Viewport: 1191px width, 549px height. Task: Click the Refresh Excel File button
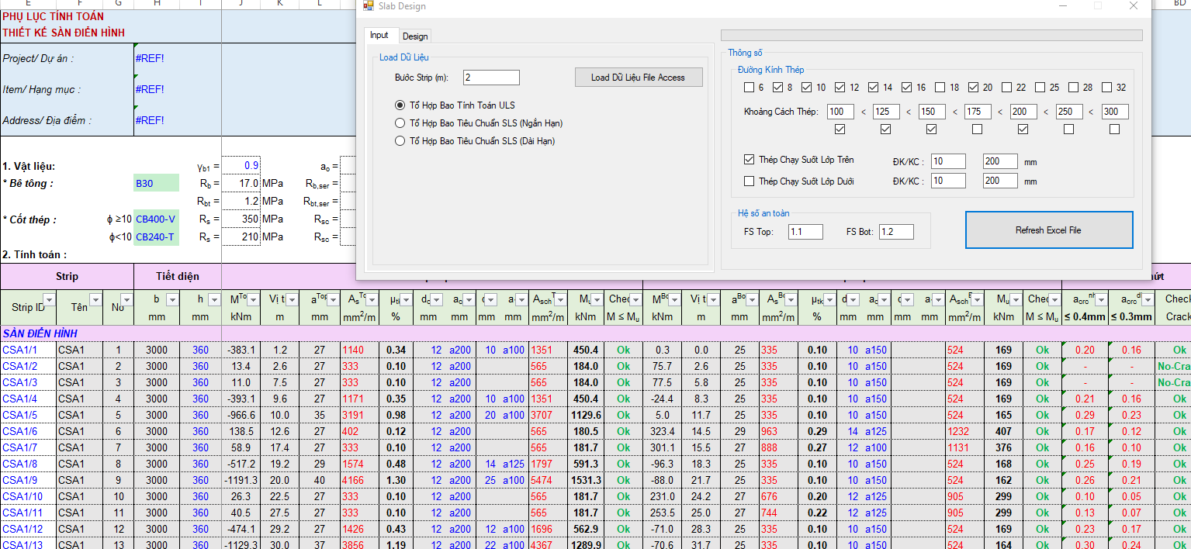[x=1048, y=230]
